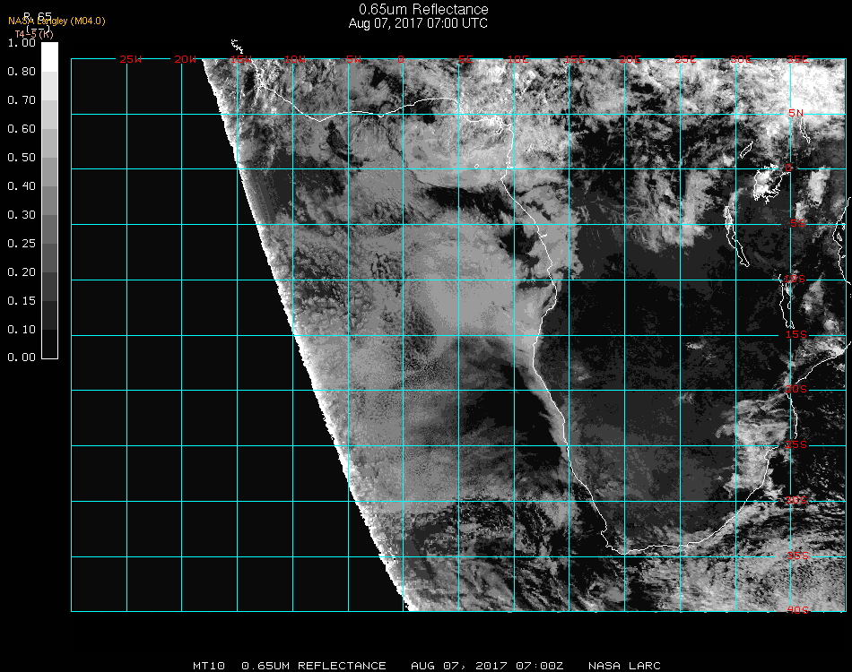852x672 pixels.
Task: Click the 5N latitude label
Action: coord(796,113)
